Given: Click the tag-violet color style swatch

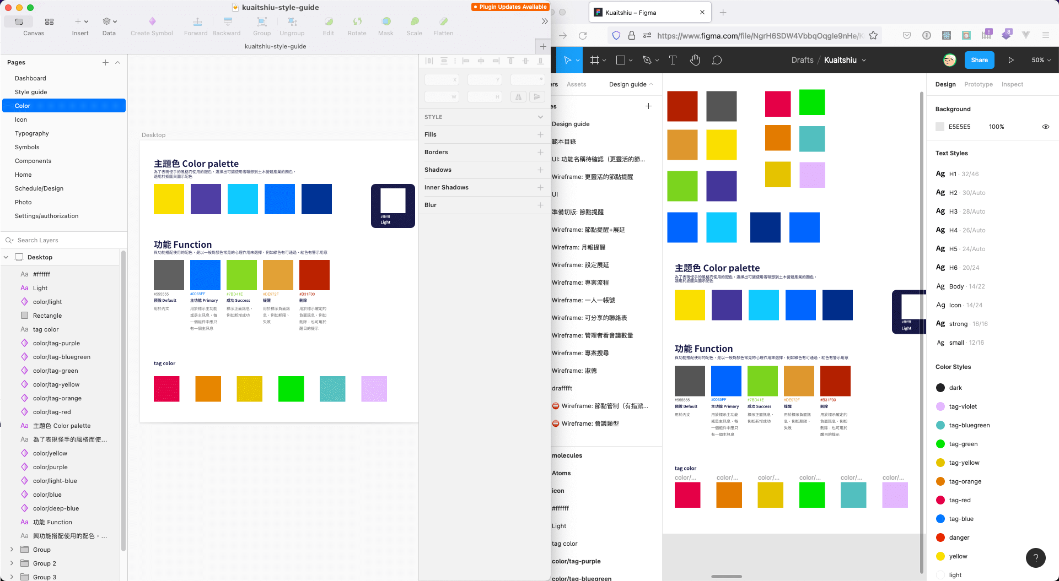Looking at the screenshot, I should (940, 406).
